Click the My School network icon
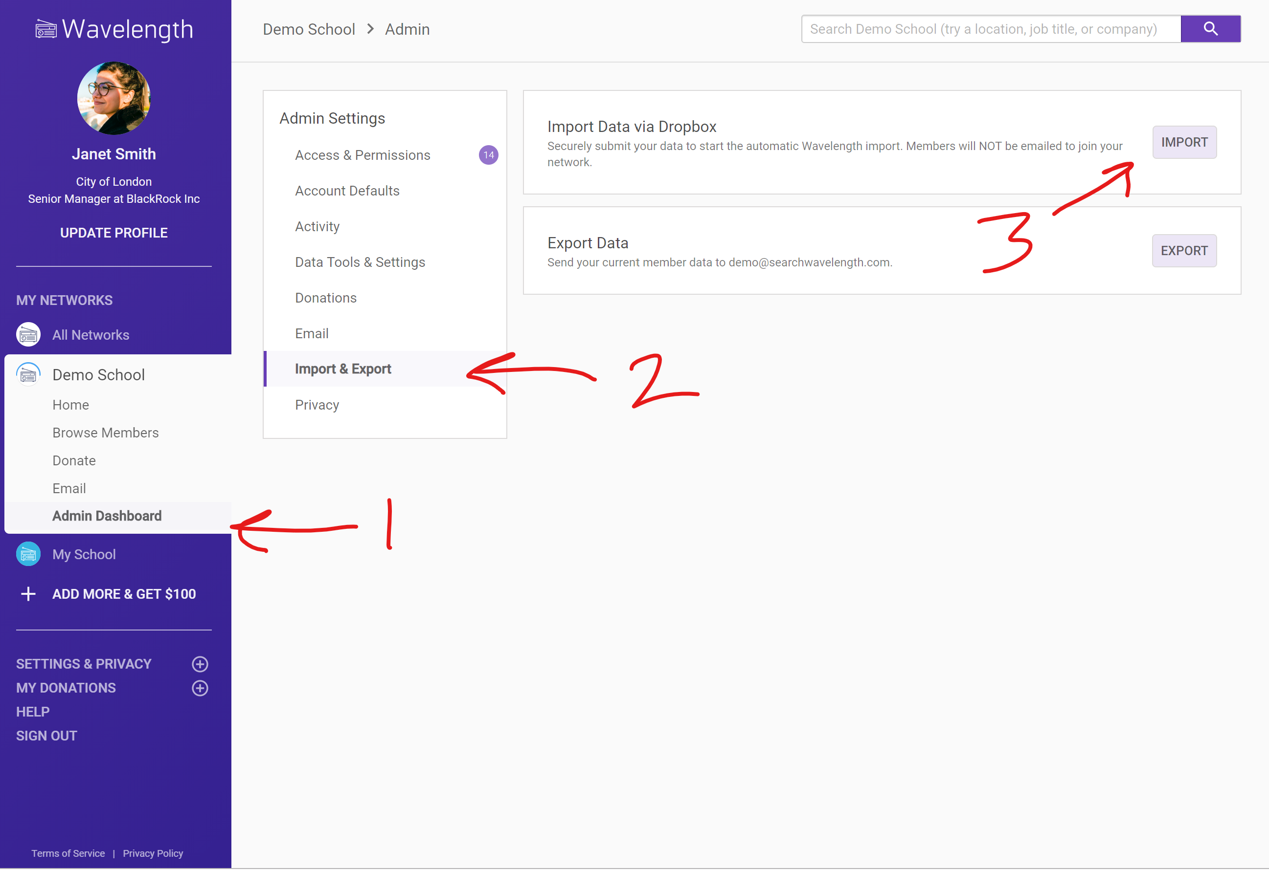Viewport: 1269px width, 870px height. 28,554
